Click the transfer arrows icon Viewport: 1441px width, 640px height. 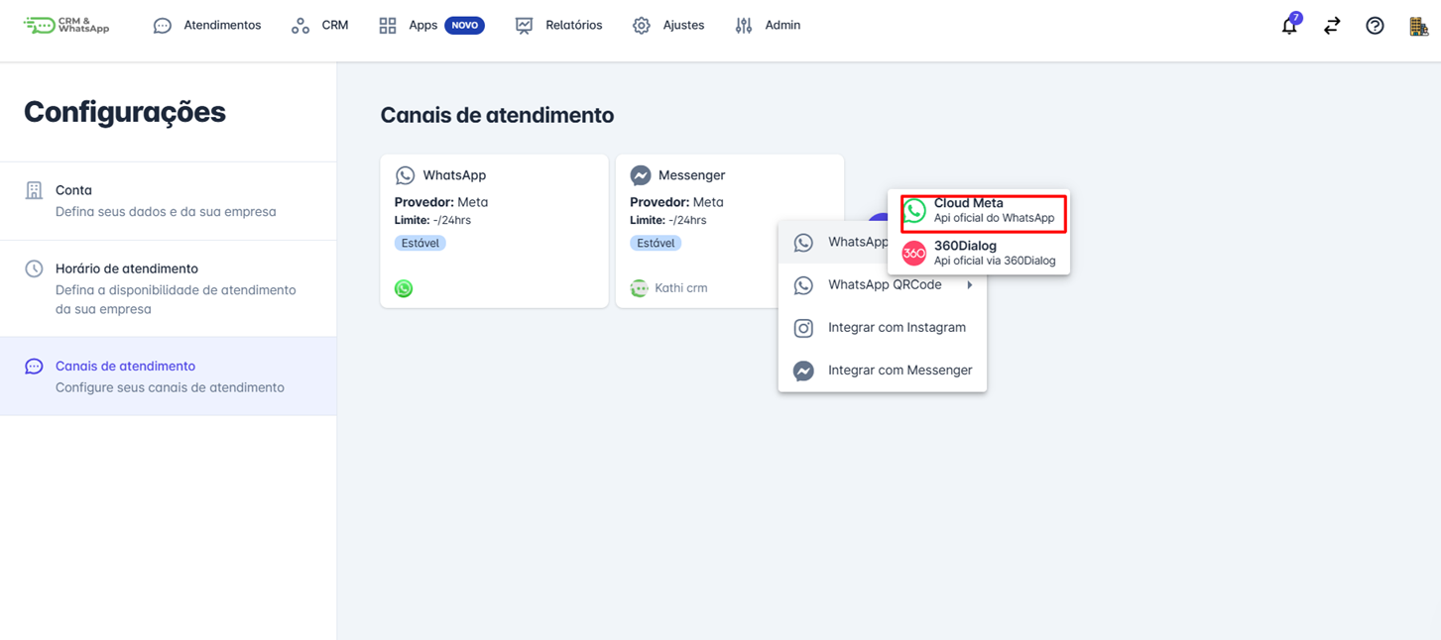(x=1332, y=25)
